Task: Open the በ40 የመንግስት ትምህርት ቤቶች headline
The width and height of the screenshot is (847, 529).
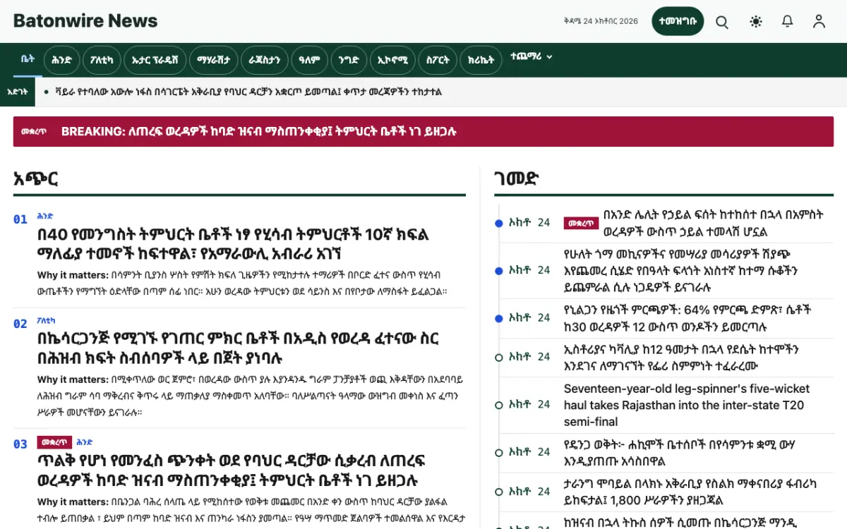Action: pyautogui.click(x=233, y=243)
